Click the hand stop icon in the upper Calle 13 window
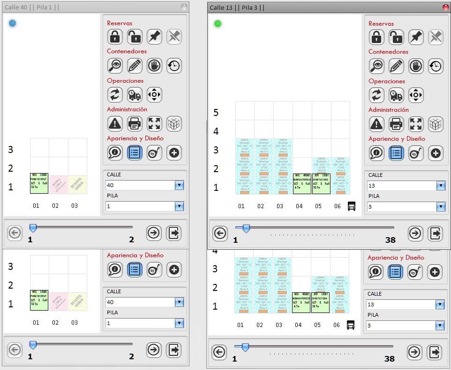Image resolution: width=451 pixels, height=370 pixels. (x=416, y=66)
